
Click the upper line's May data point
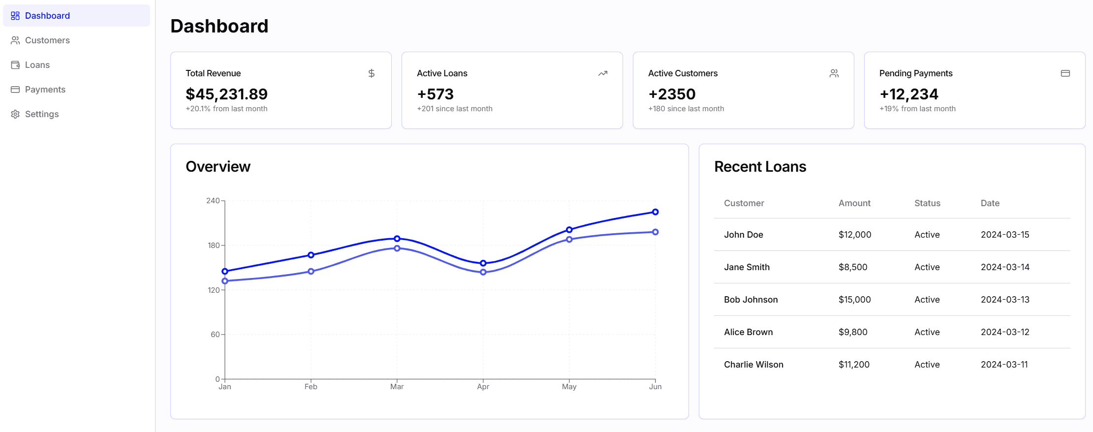point(569,230)
